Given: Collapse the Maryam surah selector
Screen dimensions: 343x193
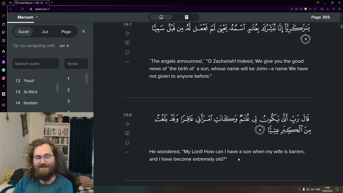Looking at the screenshot, I should click(37, 17).
